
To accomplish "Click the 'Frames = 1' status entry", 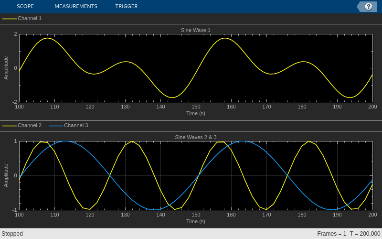I will coord(331,234).
